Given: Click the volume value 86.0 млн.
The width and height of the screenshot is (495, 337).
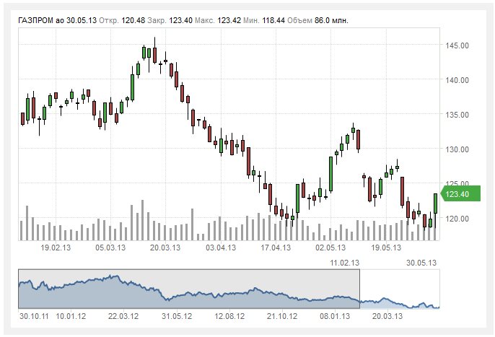Looking at the screenshot, I should (331, 20).
